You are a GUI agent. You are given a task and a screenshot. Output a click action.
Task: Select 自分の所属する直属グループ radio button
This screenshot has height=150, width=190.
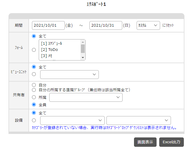34,90
